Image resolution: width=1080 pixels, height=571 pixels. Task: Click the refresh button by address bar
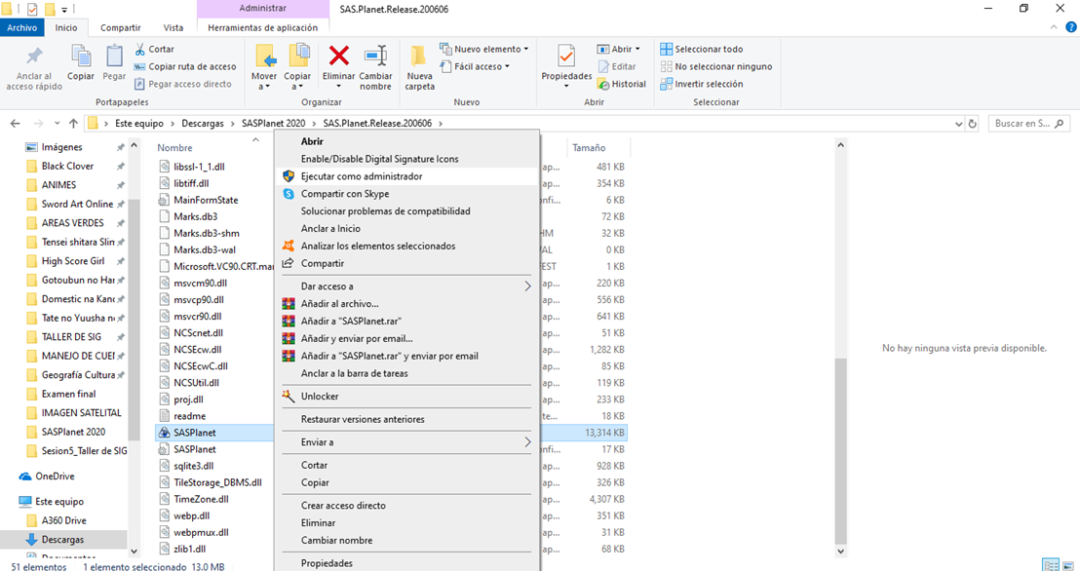coord(973,124)
